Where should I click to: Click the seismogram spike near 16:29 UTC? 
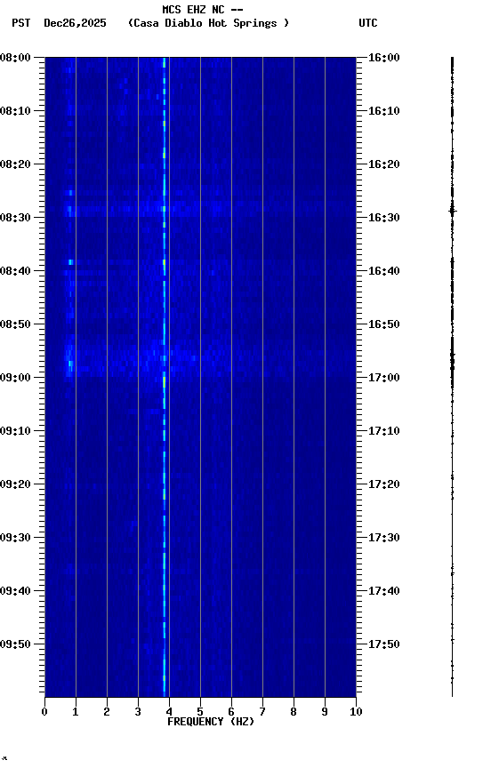pyautogui.click(x=452, y=211)
